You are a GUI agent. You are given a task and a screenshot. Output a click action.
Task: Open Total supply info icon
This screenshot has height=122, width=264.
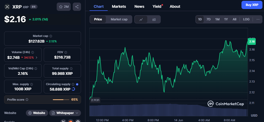[x=71, y=68]
